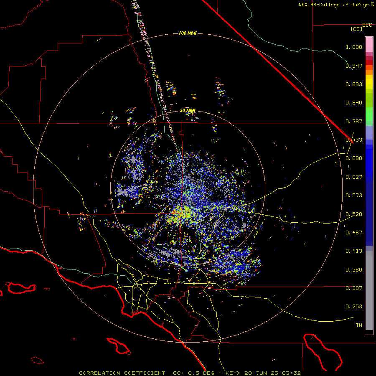
Task: Click the 0.360 scale value
Action: point(354,270)
